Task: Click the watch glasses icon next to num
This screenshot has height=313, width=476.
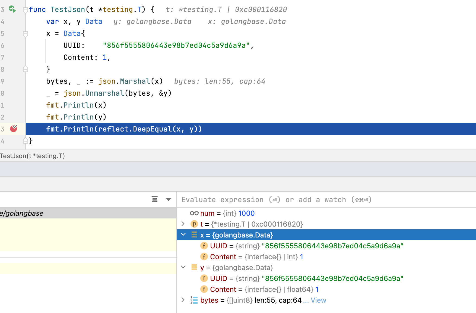Action: (x=194, y=213)
